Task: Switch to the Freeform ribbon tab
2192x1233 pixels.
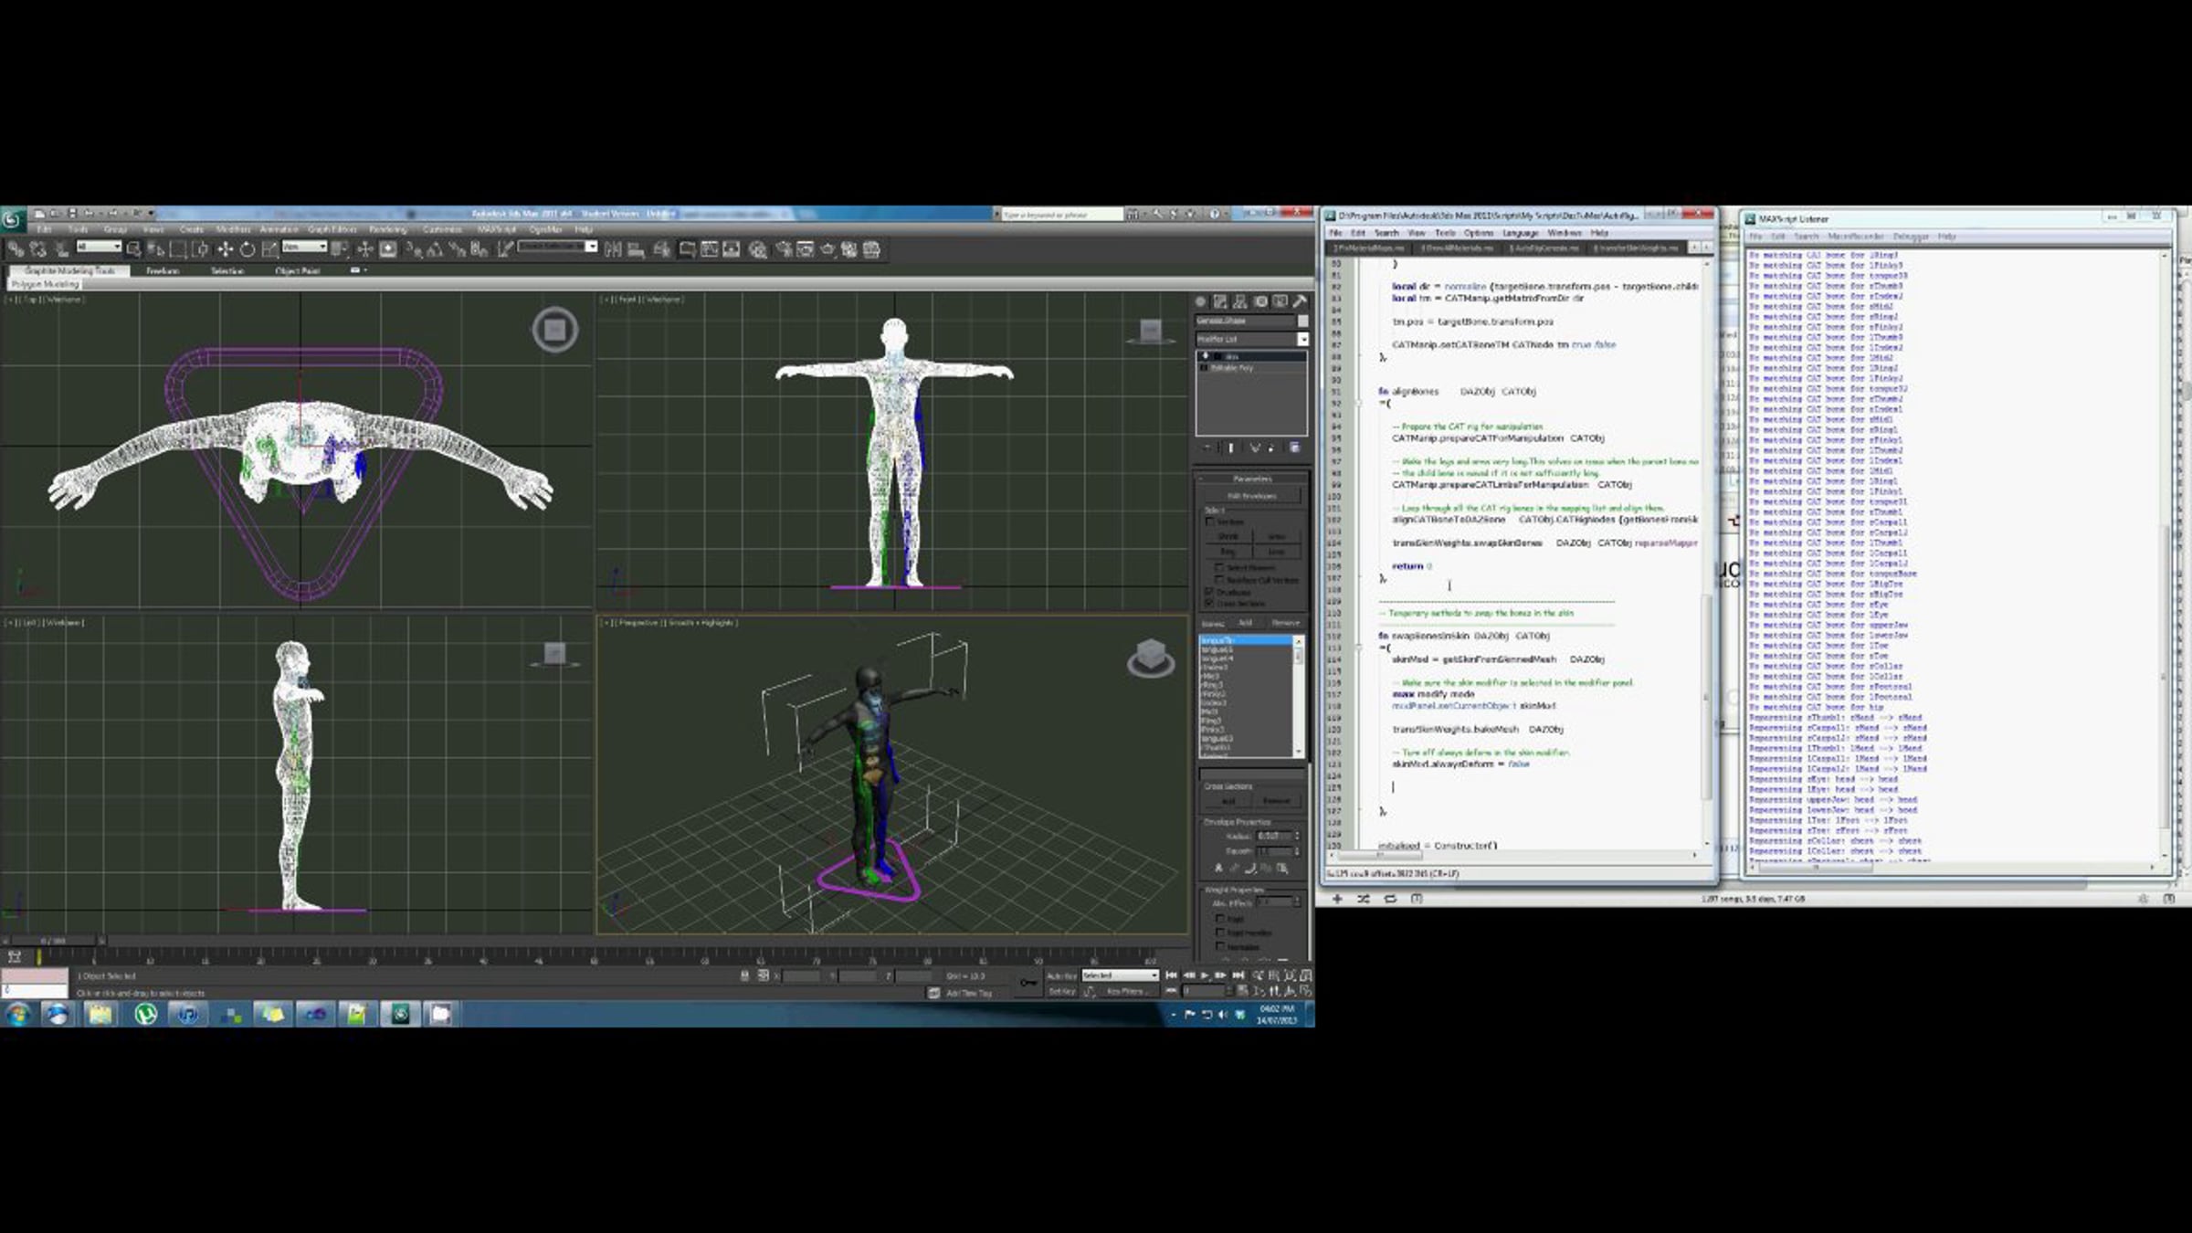Action: point(163,270)
